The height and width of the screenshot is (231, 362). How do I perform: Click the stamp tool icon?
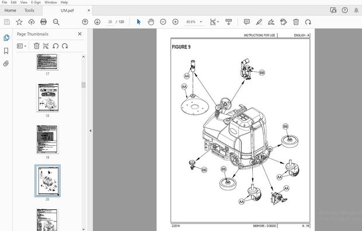pyautogui.click(x=284, y=22)
